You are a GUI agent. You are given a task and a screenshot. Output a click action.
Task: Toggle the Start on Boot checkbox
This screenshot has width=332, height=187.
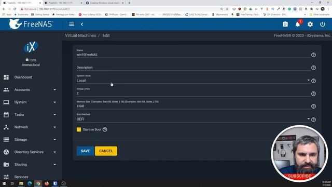tap(79, 129)
